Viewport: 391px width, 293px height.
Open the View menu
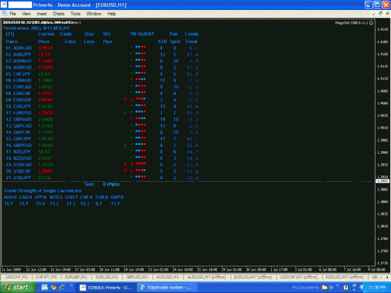click(x=26, y=14)
